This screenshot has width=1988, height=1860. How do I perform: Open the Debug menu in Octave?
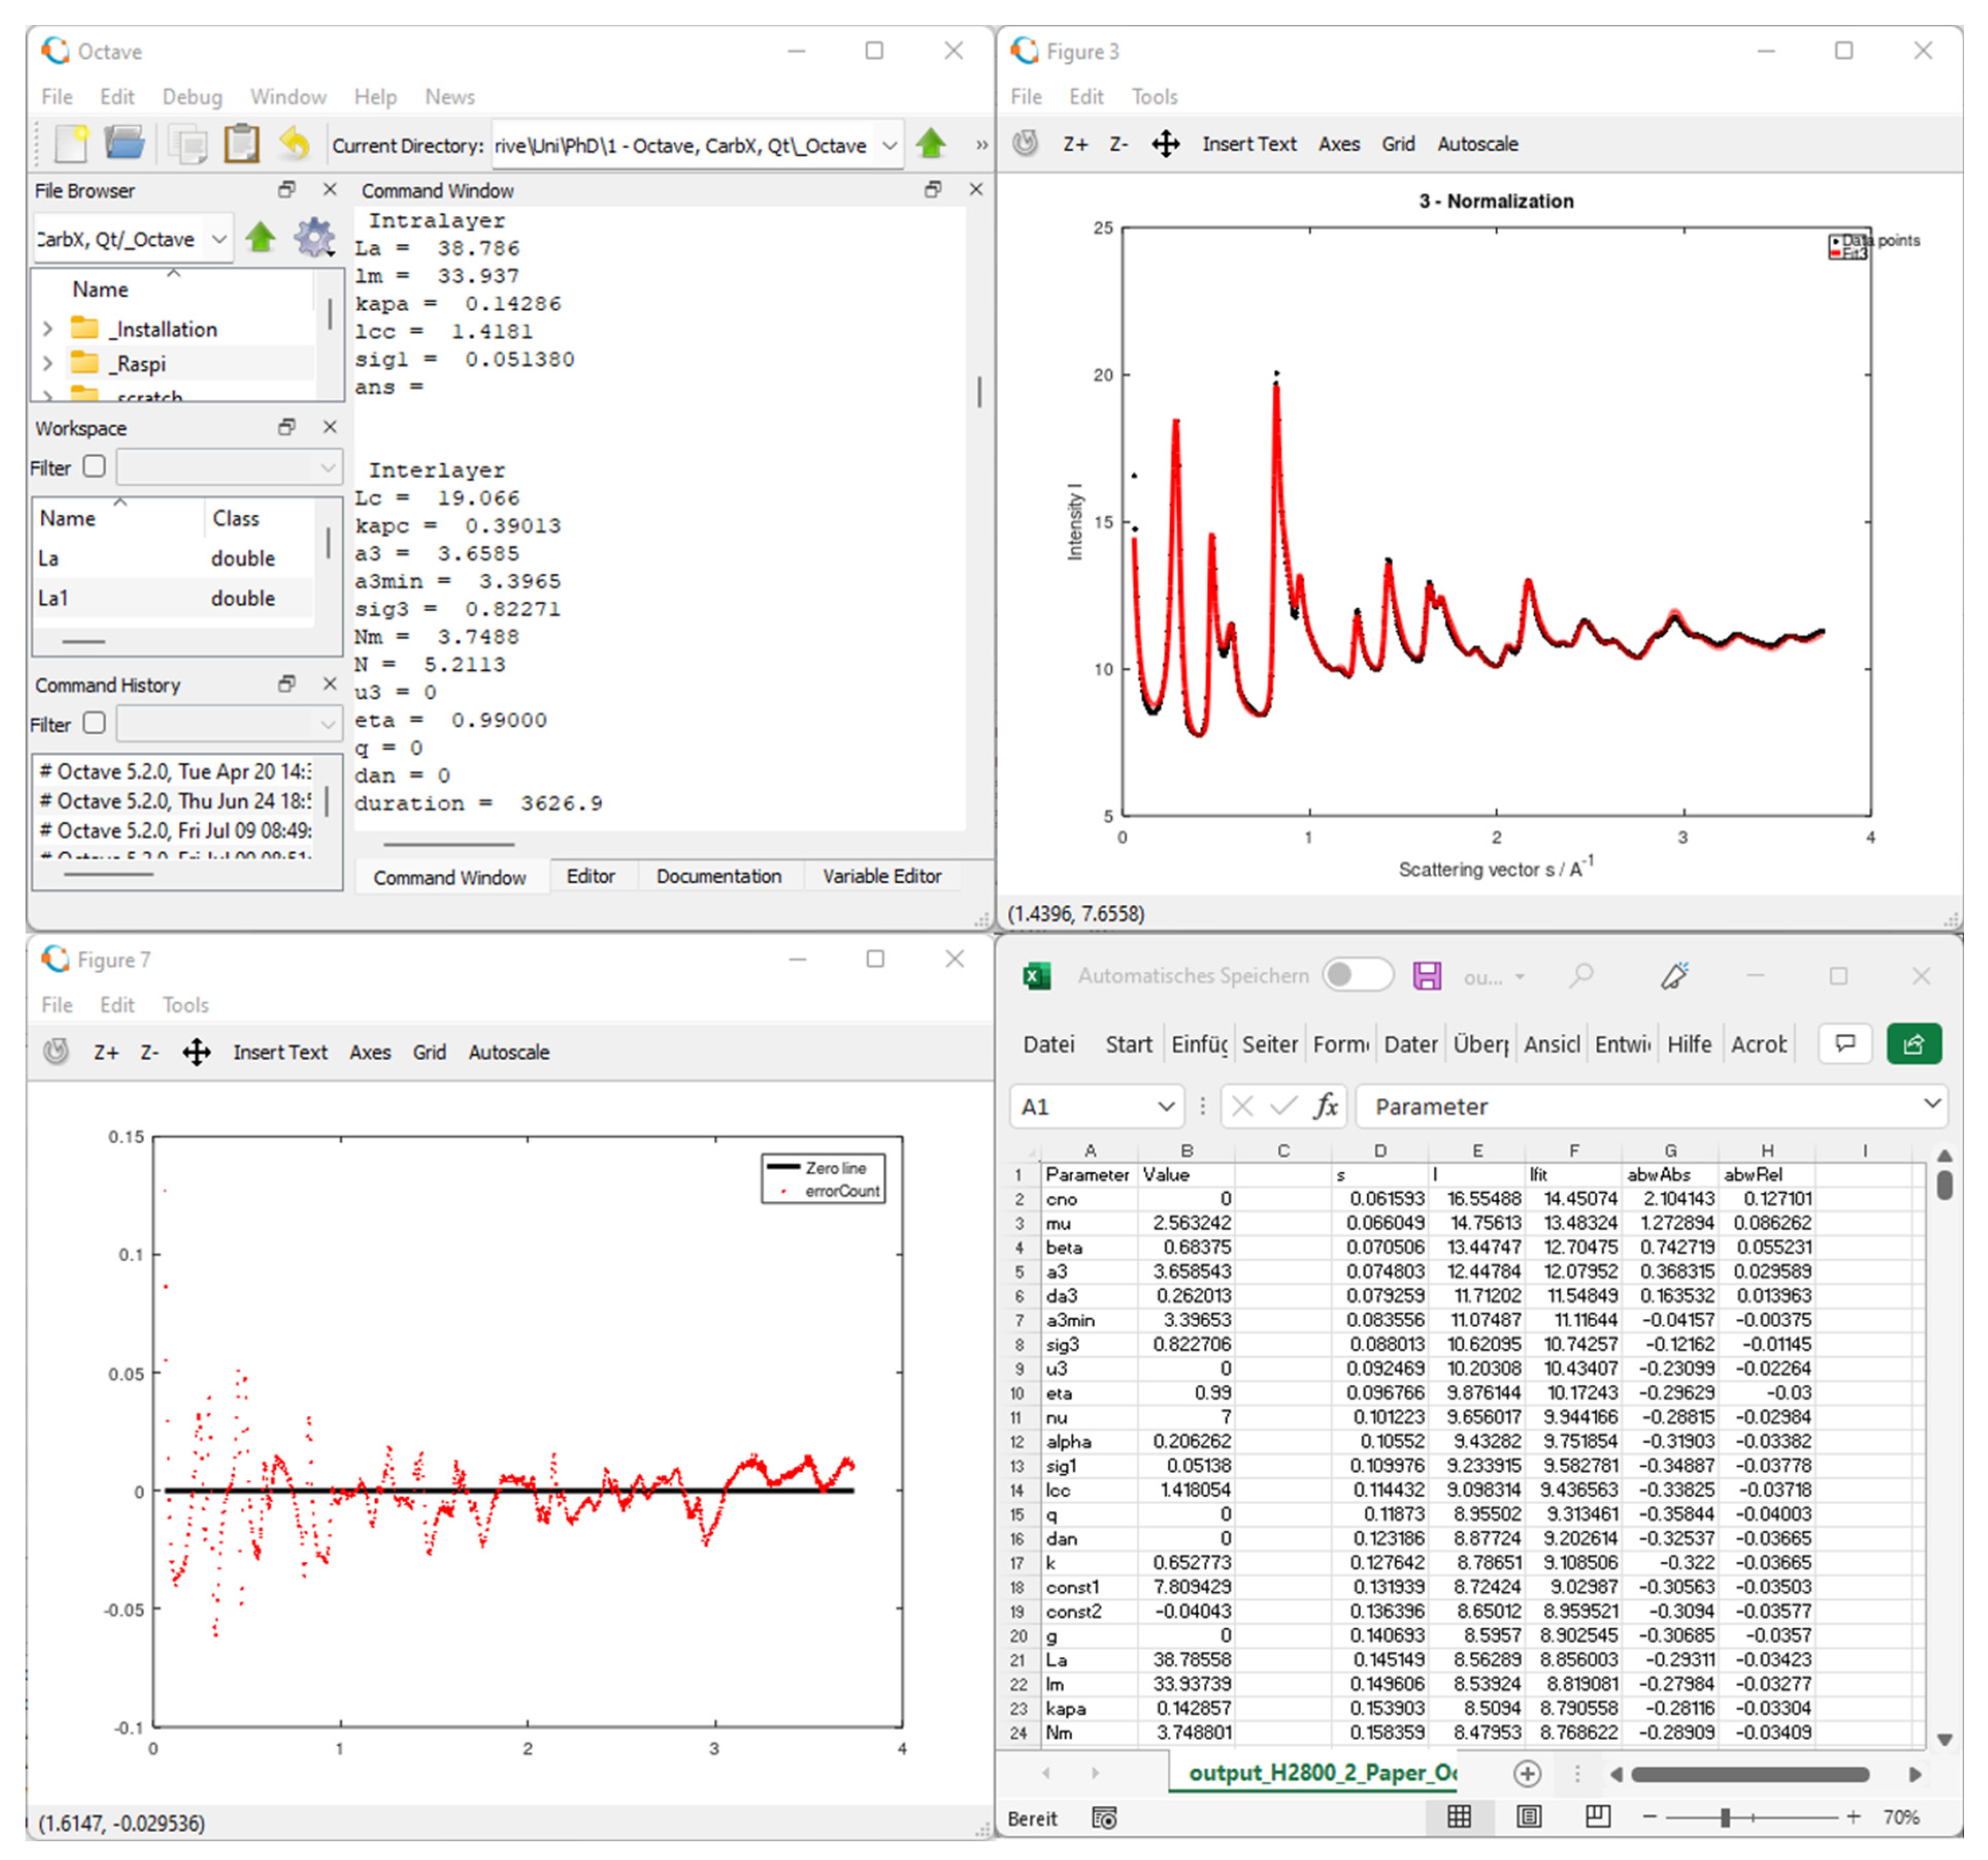pyautogui.click(x=192, y=97)
